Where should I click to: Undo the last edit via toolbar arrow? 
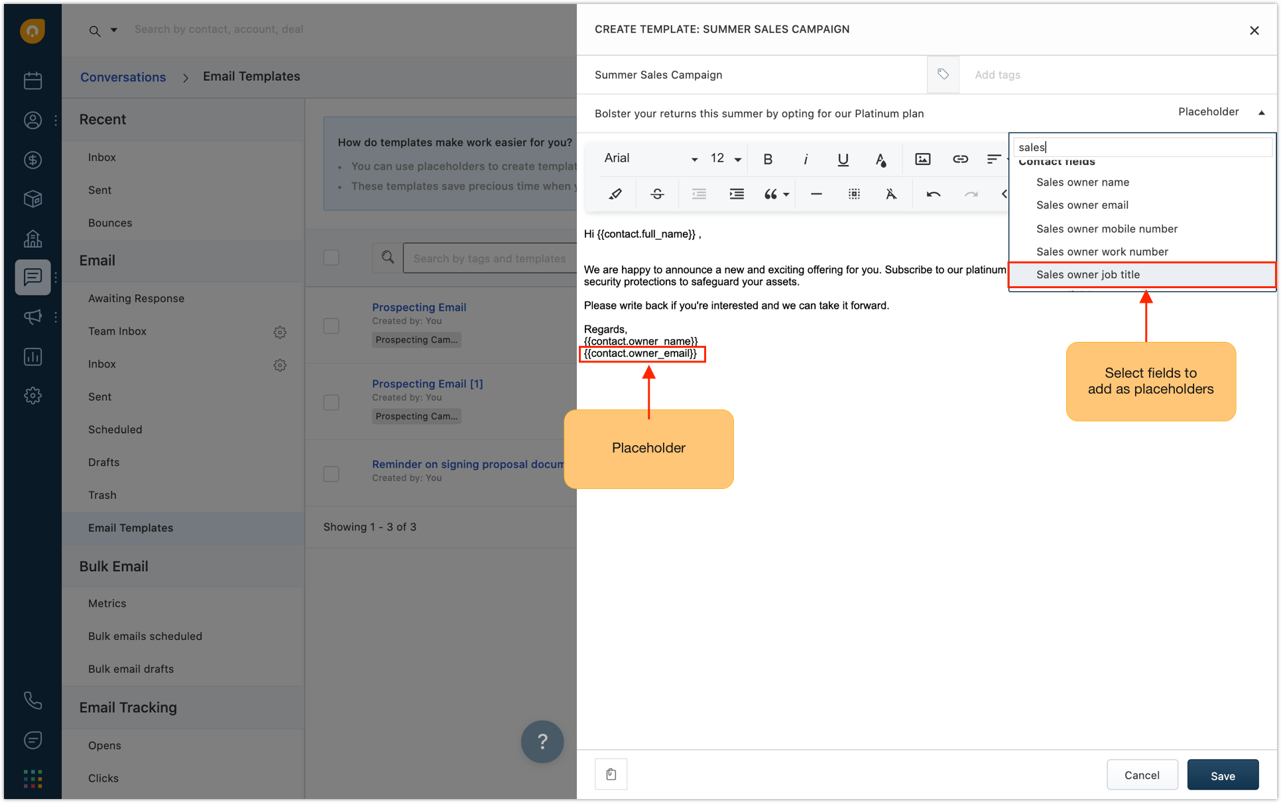click(933, 193)
